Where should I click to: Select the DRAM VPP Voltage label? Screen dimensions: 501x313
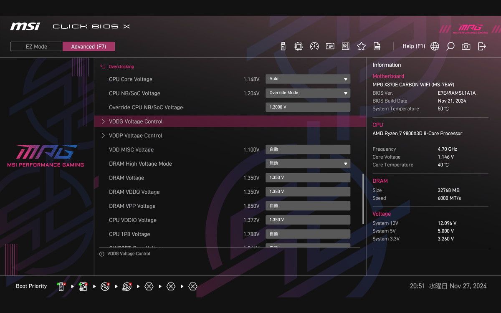coord(132,206)
